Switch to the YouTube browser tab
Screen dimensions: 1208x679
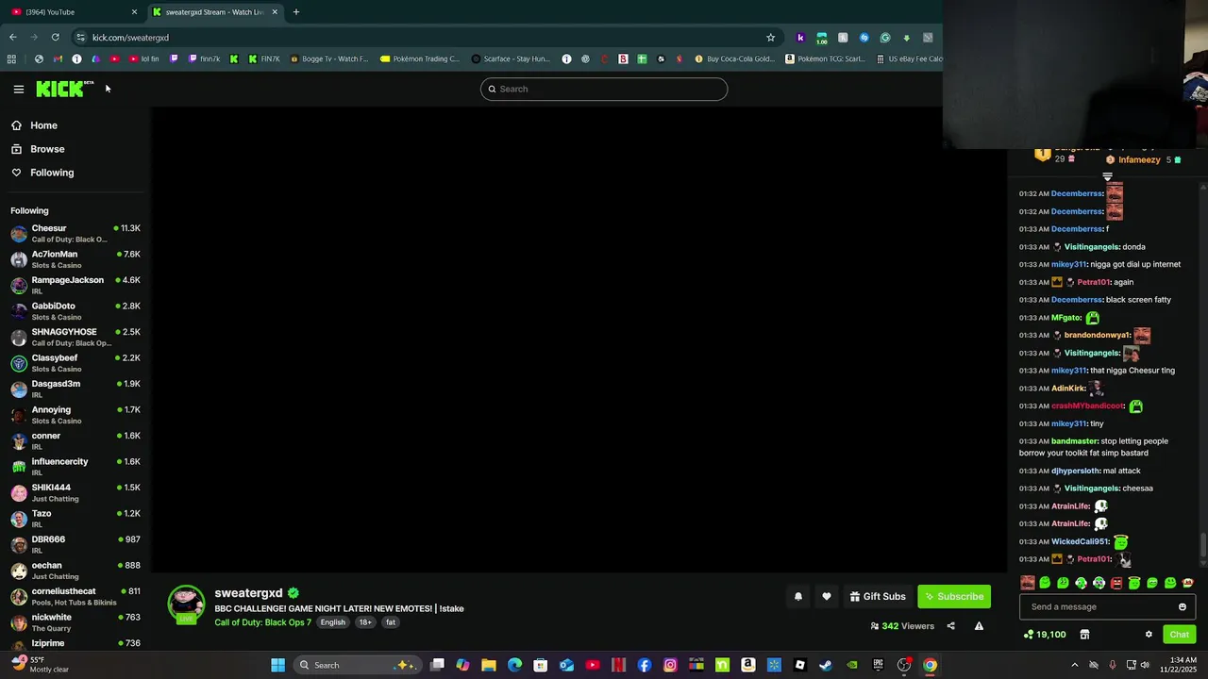(x=74, y=11)
